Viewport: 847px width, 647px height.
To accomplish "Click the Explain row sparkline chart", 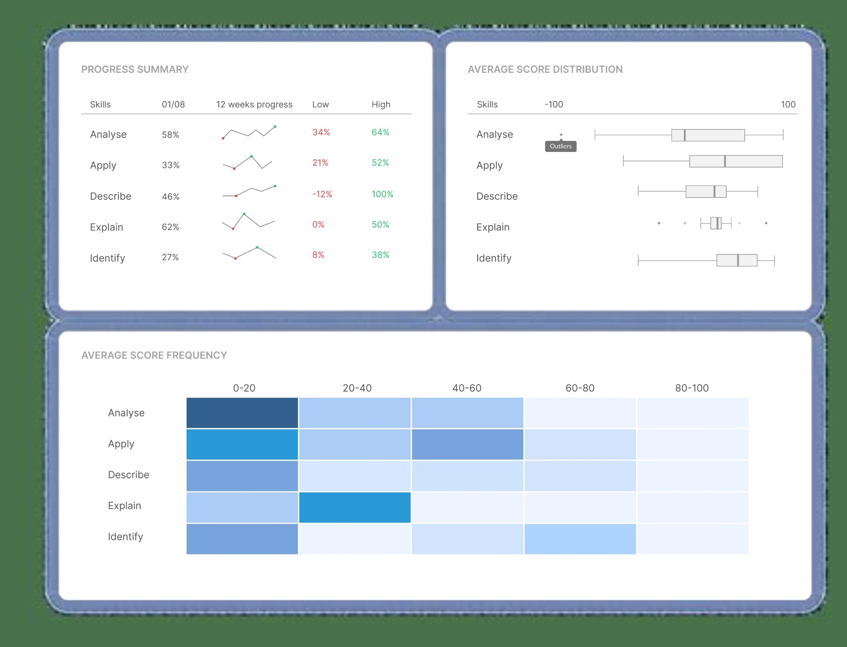I will (x=248, y=221).
